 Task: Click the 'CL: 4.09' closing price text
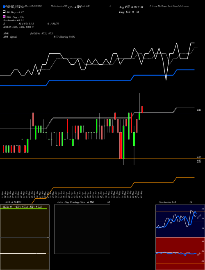tap(75, 7)
